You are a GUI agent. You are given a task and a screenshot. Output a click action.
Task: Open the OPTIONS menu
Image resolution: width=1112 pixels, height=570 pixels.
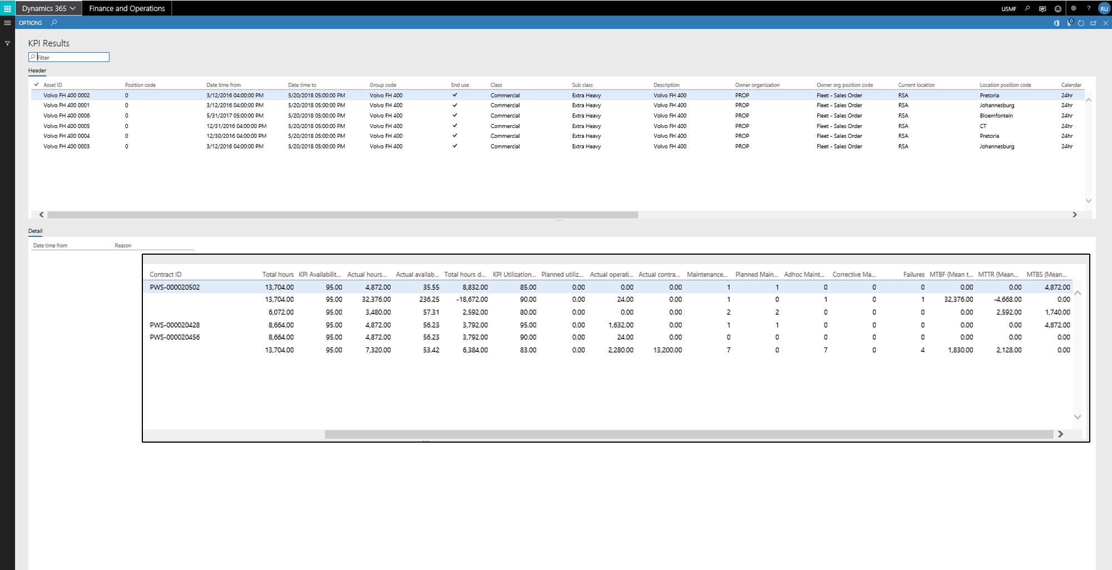(31, 23)
